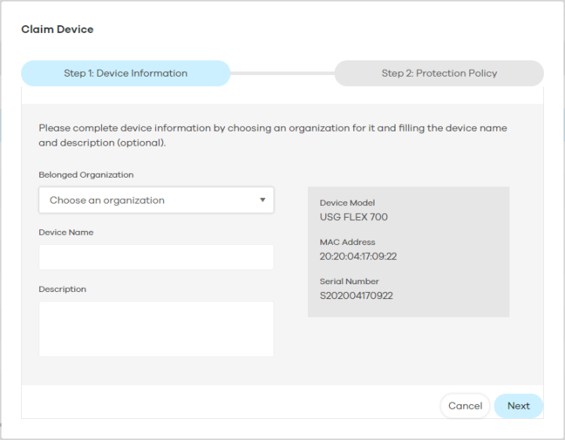Click the Serial Number label
Screen dimensions: 565x440
[x=350, y=281]
